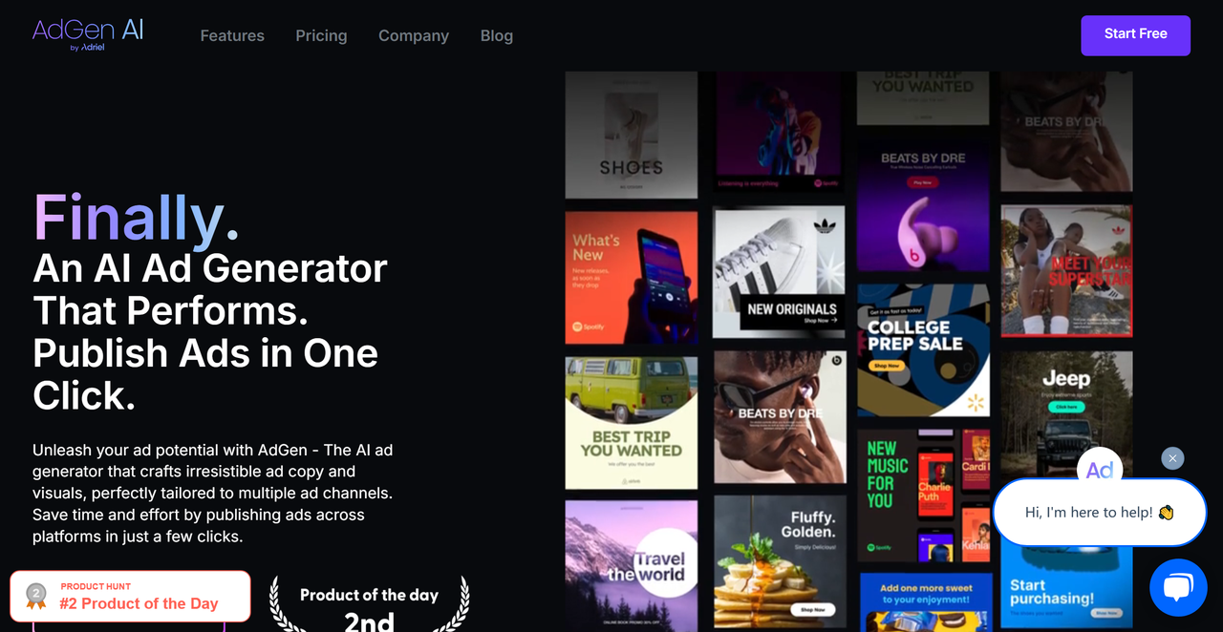
Task: Select the MEET YOUR SUPERSTAR ad thumbnail
Action: 1066,271
